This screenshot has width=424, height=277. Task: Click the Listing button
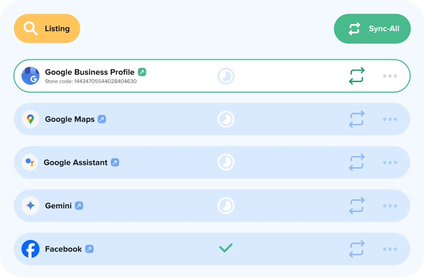point(47,28)
